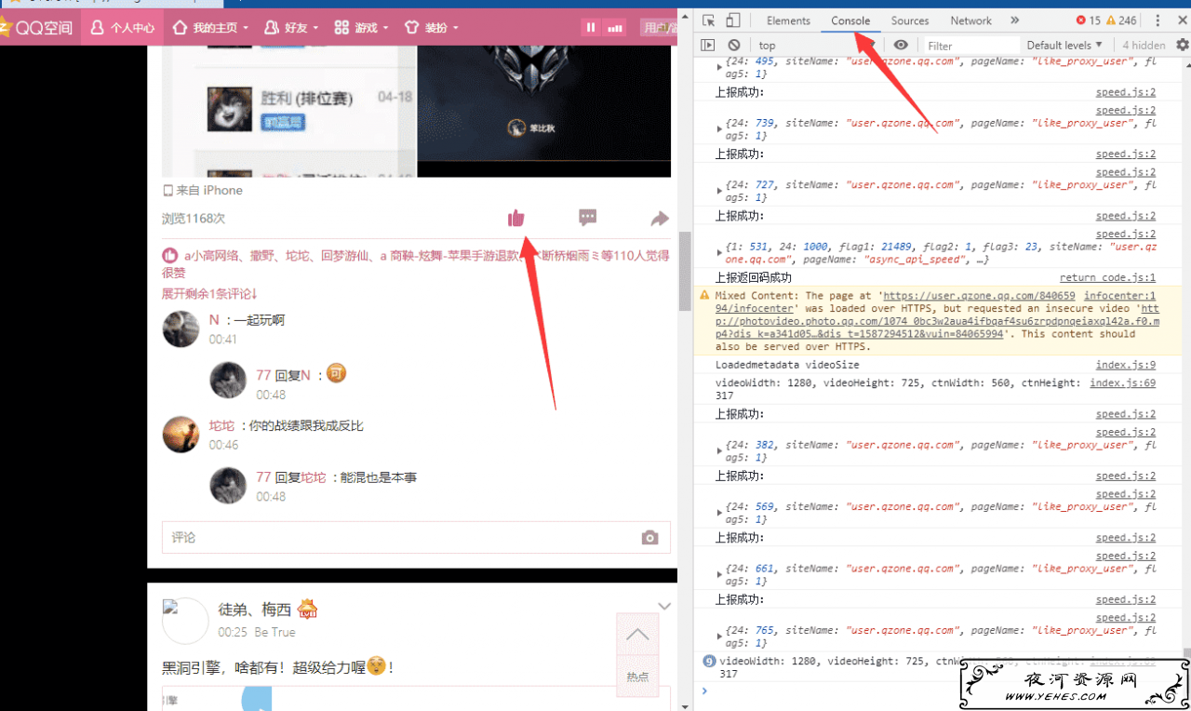The width and height of the screenshot is (1191, 711).
Task: Click the console prompt input line
Action: coord(940,691)
